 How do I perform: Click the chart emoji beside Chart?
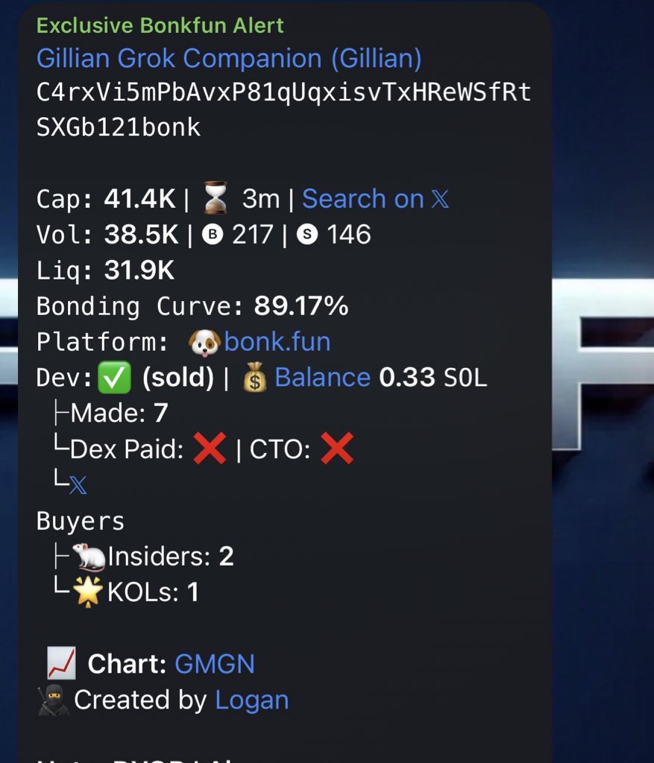point(61,662)
